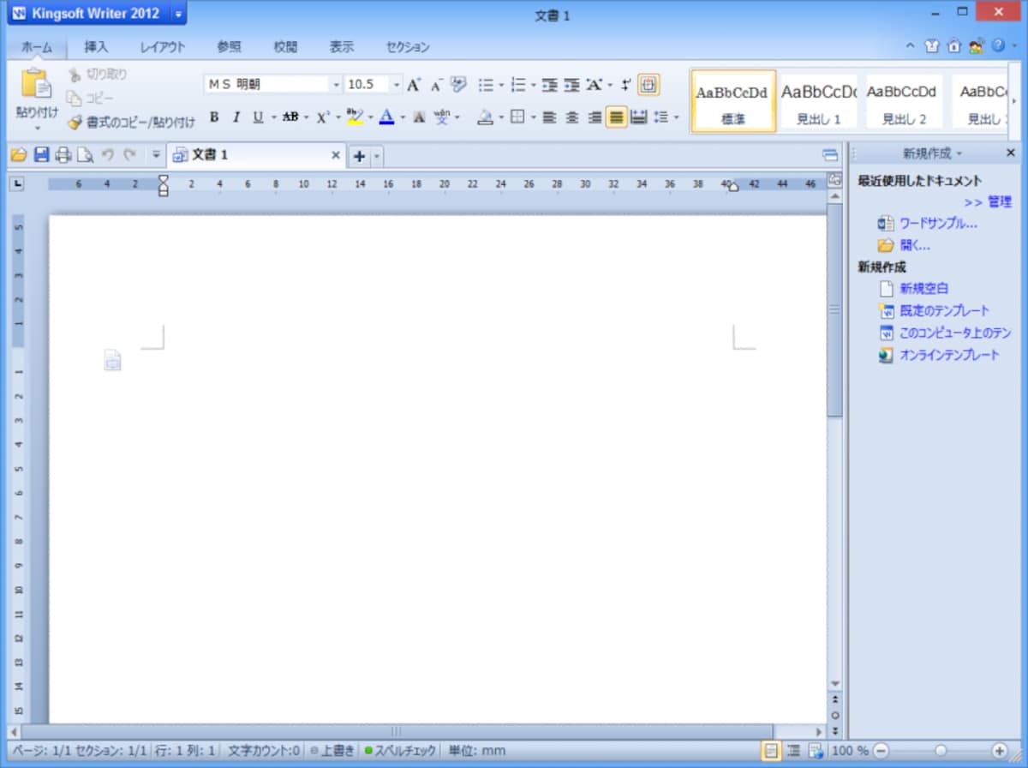
Task: Open the Kingsoft Writer 2012 application menu arrow
Action: pyautogui.click(x=177, y=14)
